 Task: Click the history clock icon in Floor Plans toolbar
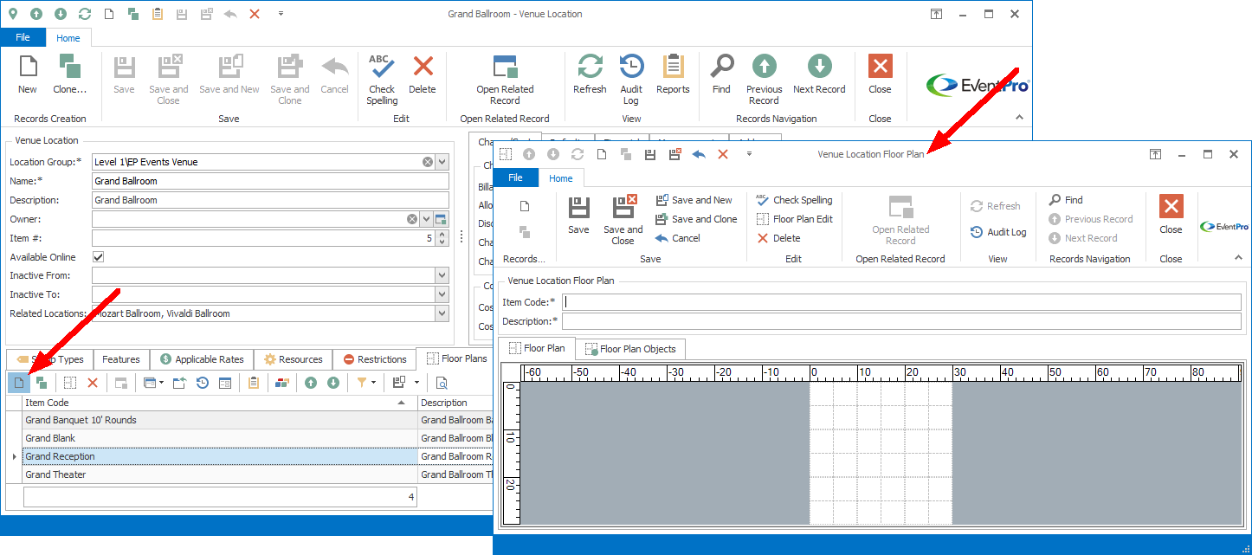point(202,383)
